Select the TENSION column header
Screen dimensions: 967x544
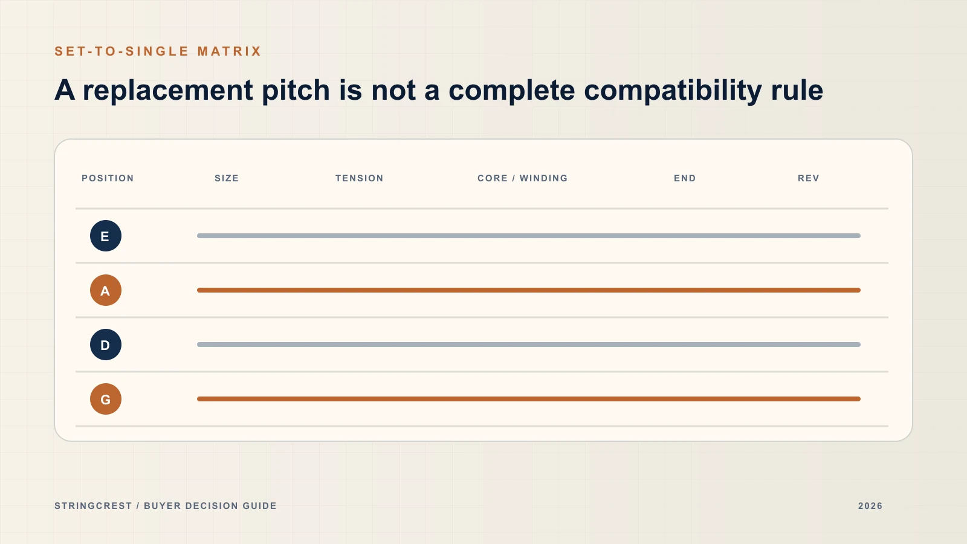[360, 178]
